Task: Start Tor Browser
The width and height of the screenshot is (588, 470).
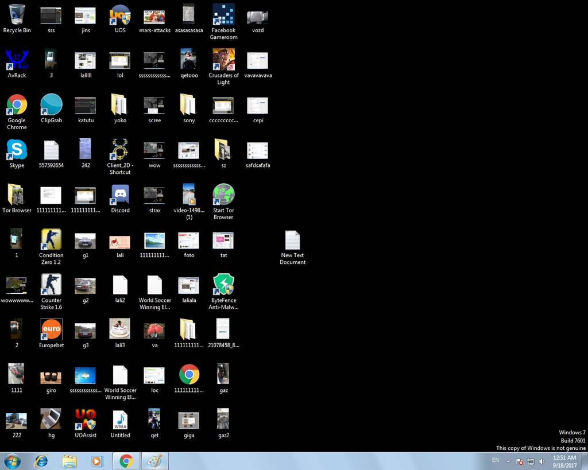Action: (223, 195)
